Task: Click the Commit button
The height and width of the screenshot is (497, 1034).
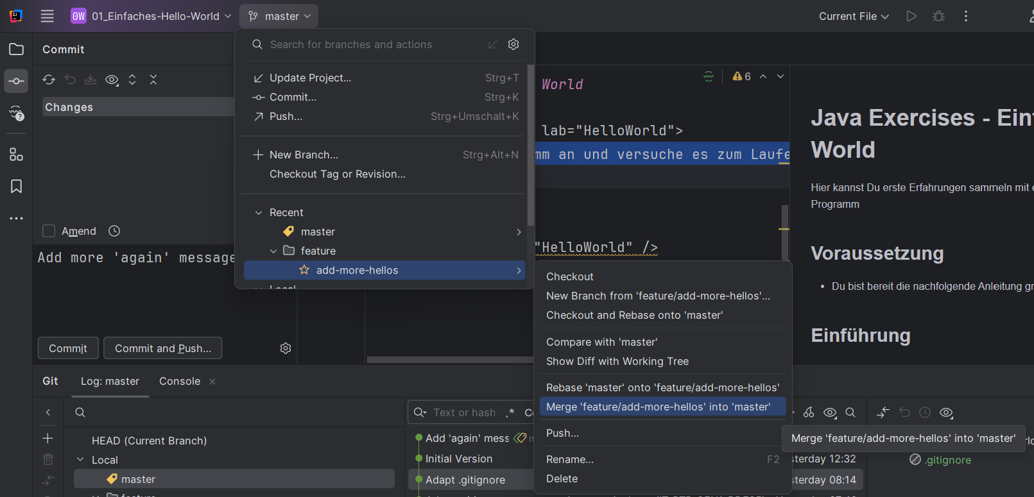Action: (x=68, y=348)
